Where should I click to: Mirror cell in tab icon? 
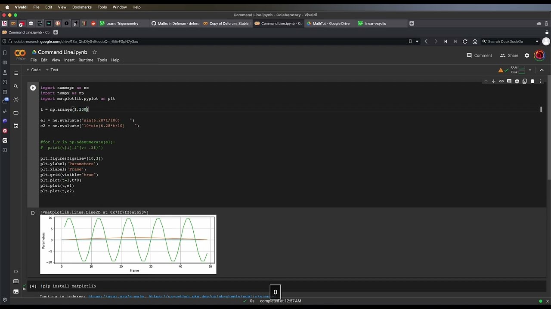[x=525, y=81]
